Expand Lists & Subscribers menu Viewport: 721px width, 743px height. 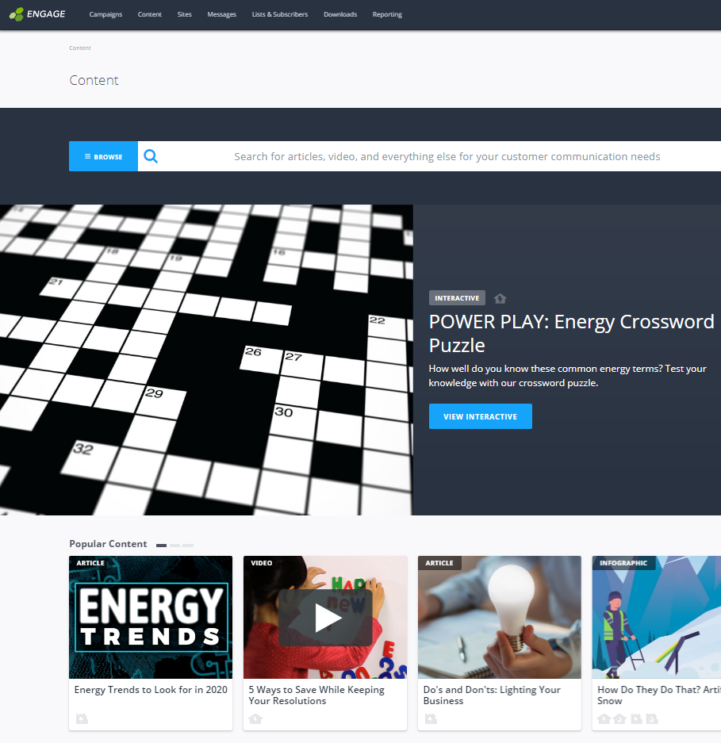pyautogui.click(x=279, y=13)
